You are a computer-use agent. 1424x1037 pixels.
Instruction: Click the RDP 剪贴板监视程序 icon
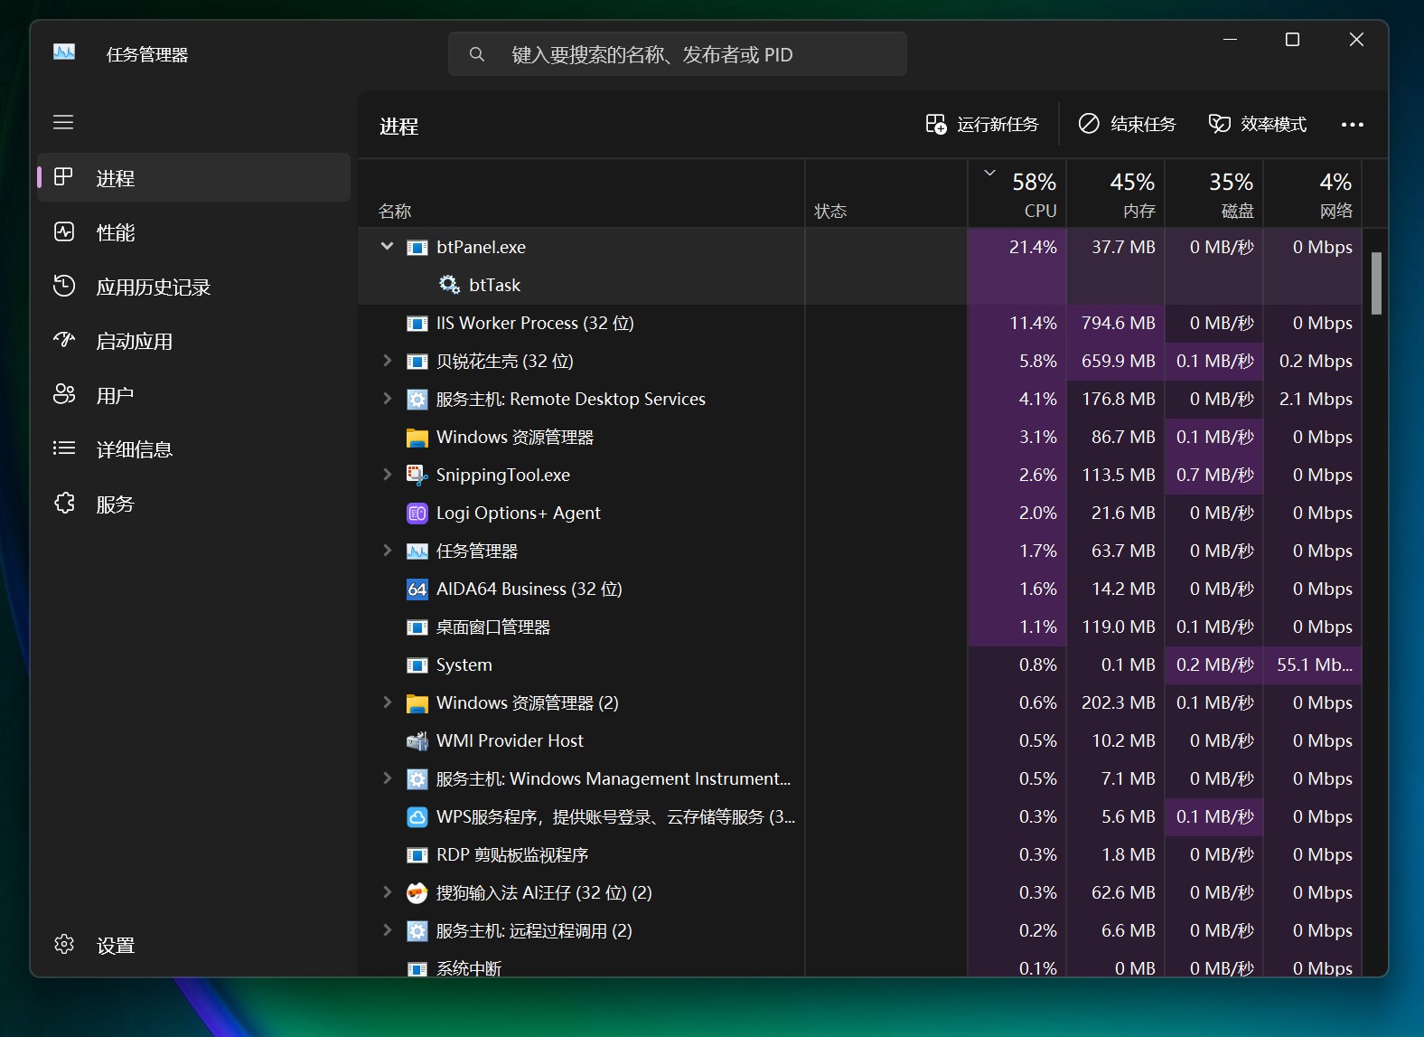click(x=417, y=855)
